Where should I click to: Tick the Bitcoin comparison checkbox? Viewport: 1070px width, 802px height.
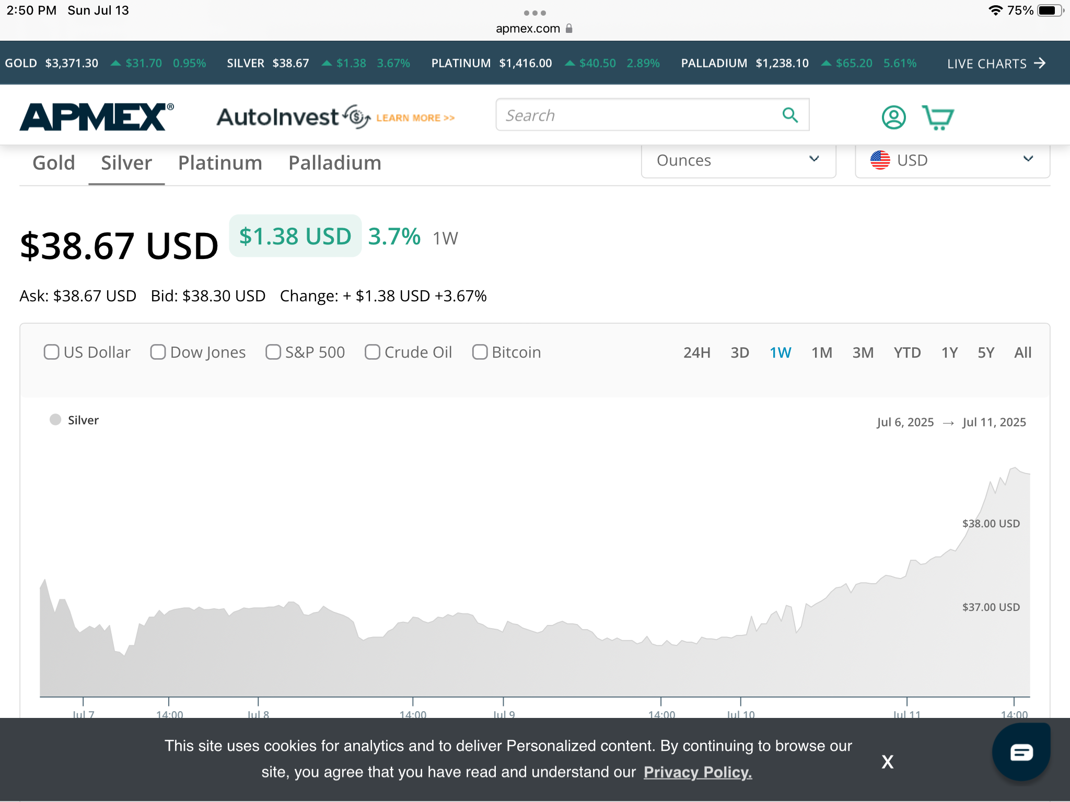480,352
